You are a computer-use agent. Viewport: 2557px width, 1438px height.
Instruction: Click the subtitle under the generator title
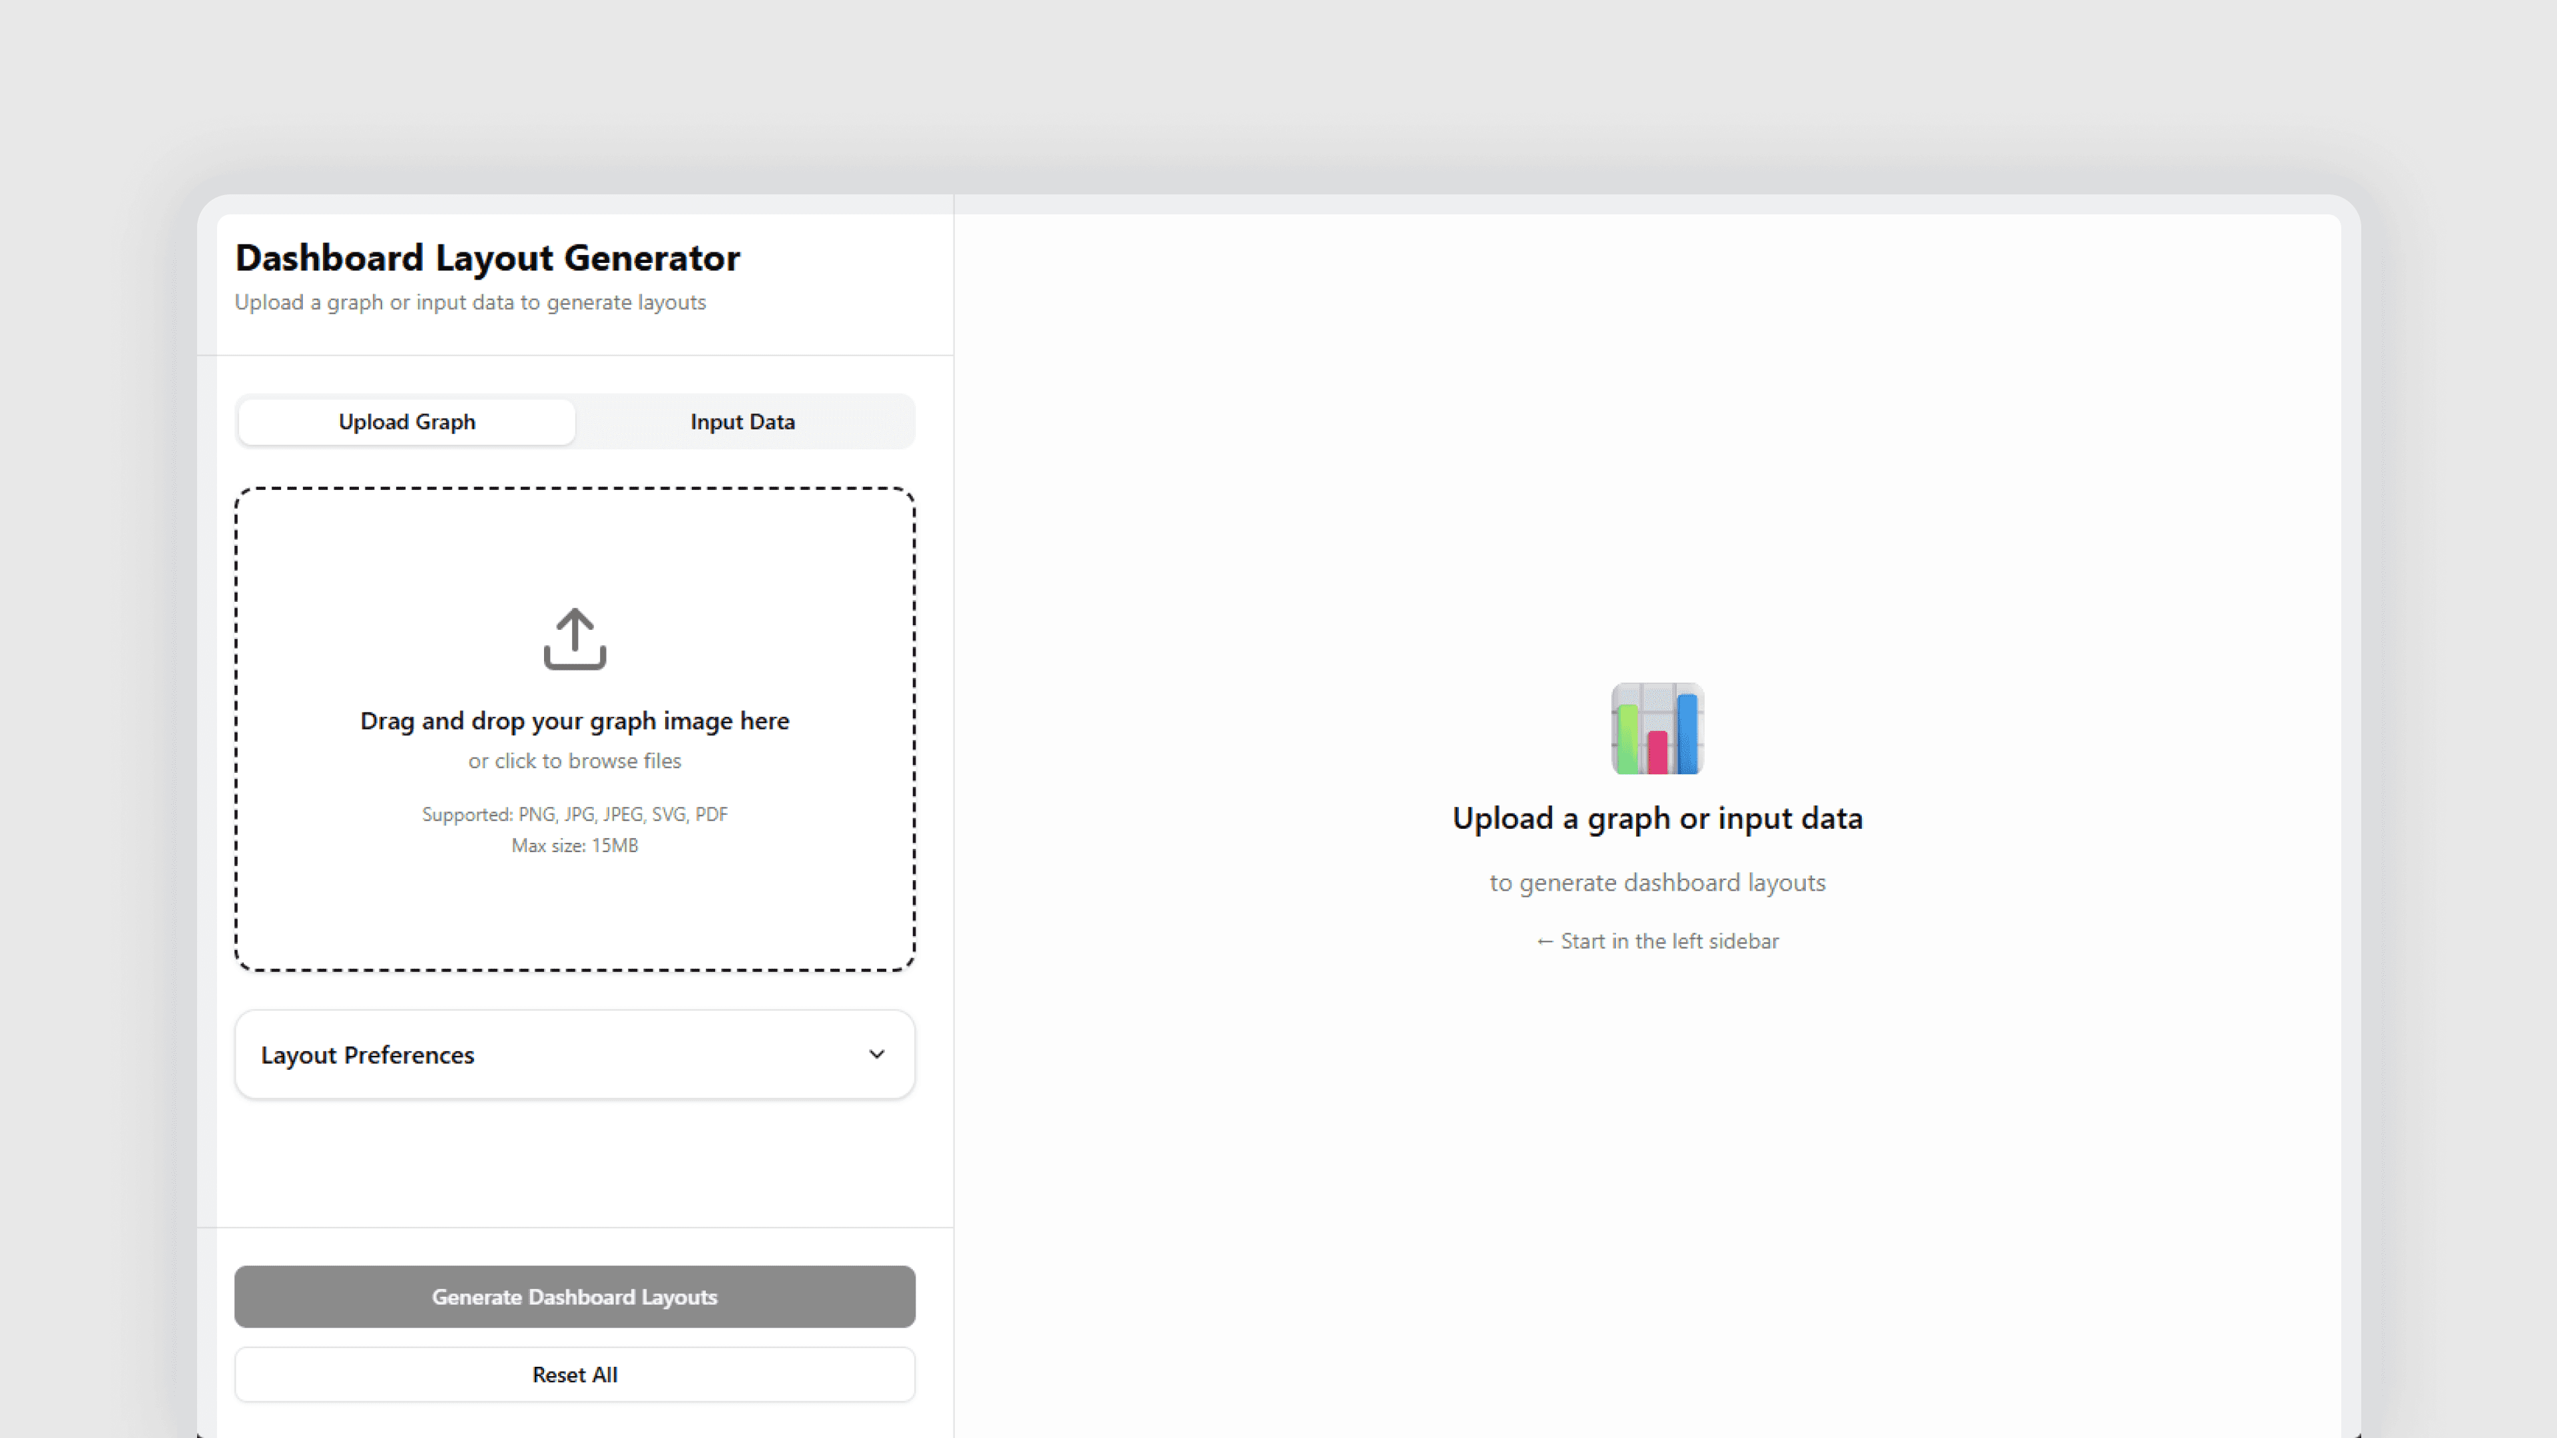pyautogui.click(x=471, y=303)
